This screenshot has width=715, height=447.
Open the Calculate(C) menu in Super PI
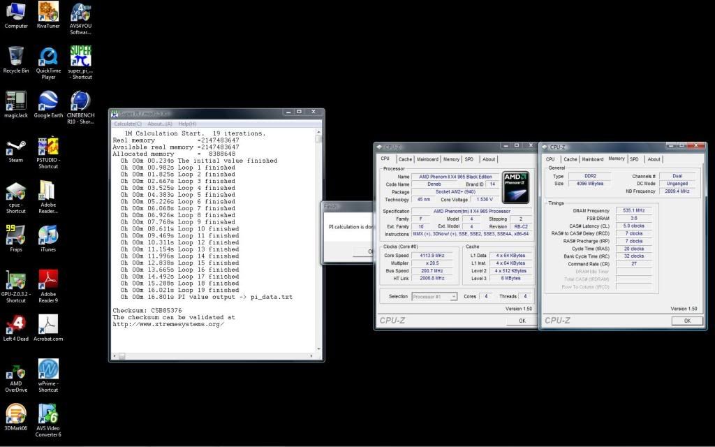[x=128, y=124]
